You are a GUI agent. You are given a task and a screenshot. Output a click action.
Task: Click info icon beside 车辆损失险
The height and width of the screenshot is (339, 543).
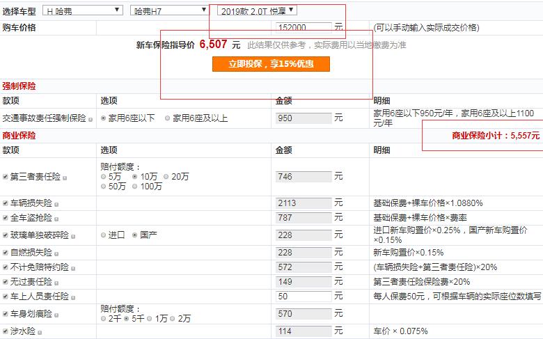click(56, 204)
